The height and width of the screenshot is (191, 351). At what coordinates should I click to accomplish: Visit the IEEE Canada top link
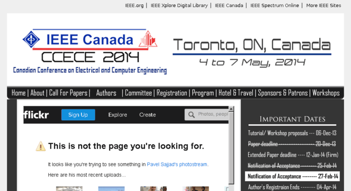[229, 5]
